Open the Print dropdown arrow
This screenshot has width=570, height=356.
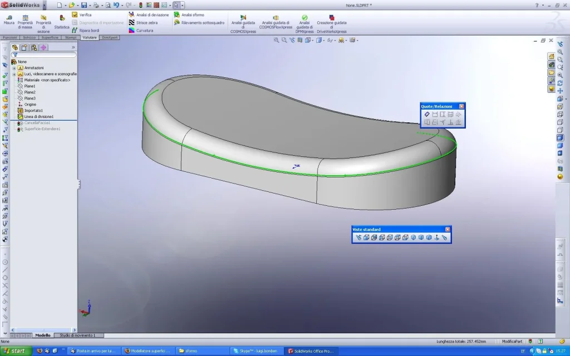pyautogui.click(x=102, y=6)
